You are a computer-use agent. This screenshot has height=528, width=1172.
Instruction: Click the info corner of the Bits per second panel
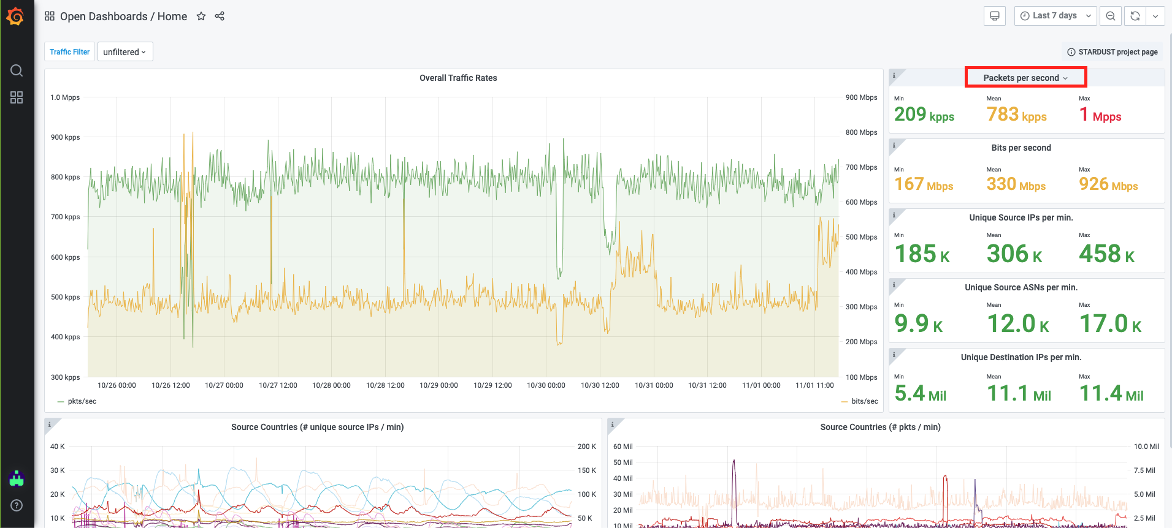coord(894,145)
